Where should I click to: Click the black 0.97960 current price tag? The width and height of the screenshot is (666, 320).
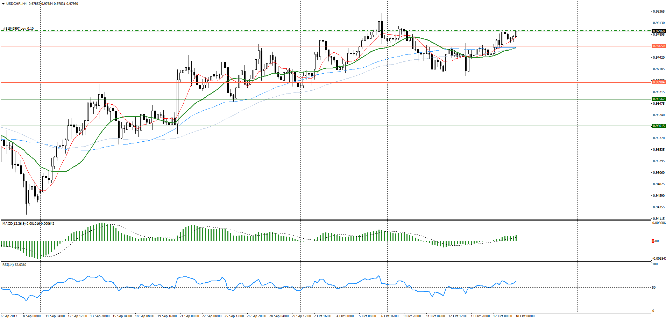click(x=659, y=31)
